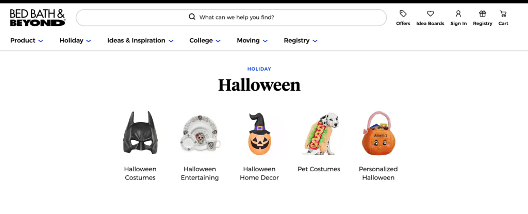Go to Bed Bath & Beyond logo

[38, 18]
